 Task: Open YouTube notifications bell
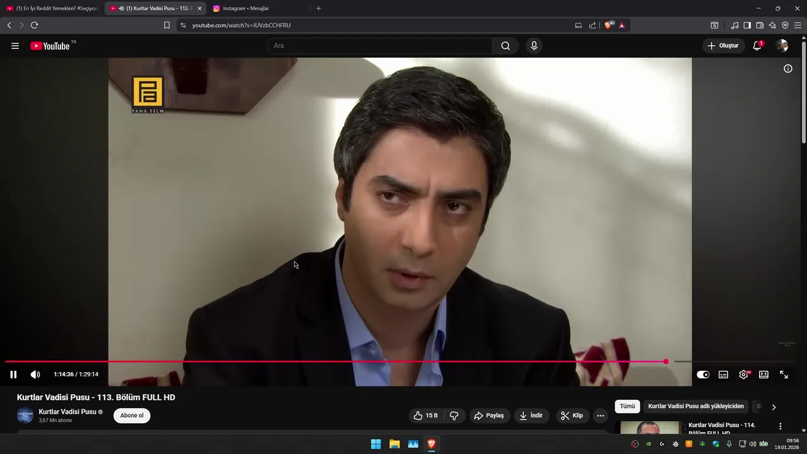[757, 46]
